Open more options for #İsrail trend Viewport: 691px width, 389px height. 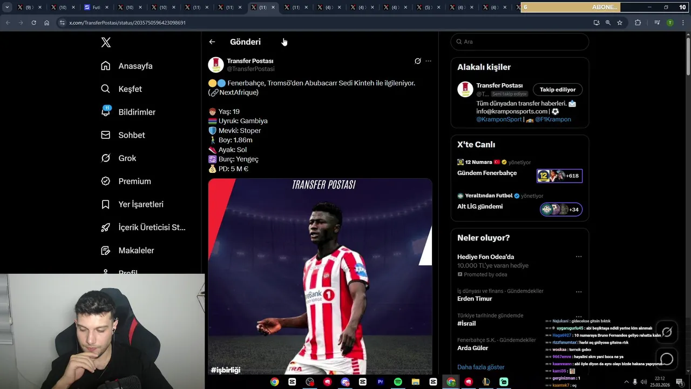coord(579,317)
